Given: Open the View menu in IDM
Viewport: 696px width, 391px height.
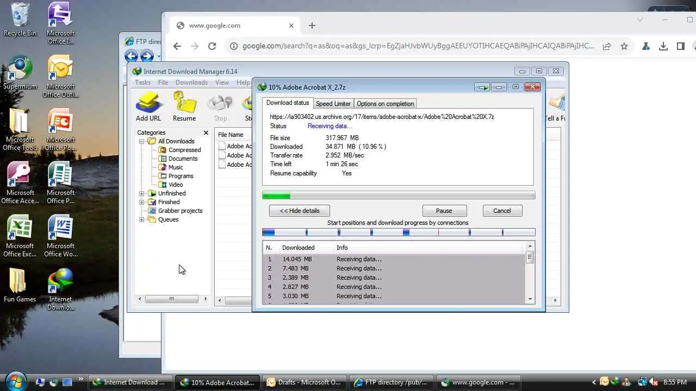Looking at the screenshot, I should [x=222, y=83].
